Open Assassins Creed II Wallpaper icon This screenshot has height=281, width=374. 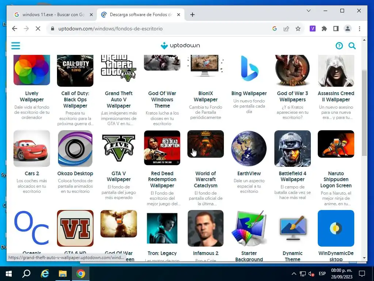point(336,71)
